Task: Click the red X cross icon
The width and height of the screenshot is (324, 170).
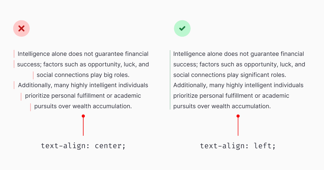Action: pyautogui.click(x=21, y=28)
